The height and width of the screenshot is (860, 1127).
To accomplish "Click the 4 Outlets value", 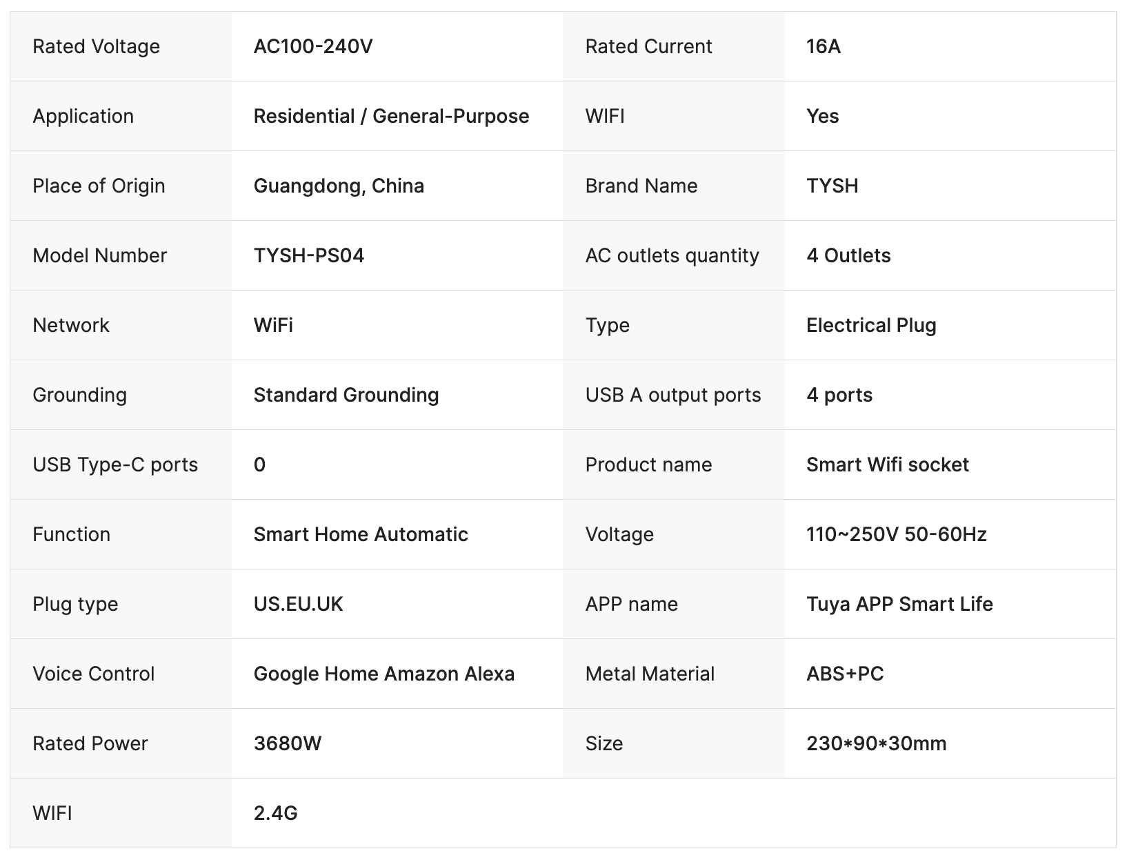I will [848, 255].
